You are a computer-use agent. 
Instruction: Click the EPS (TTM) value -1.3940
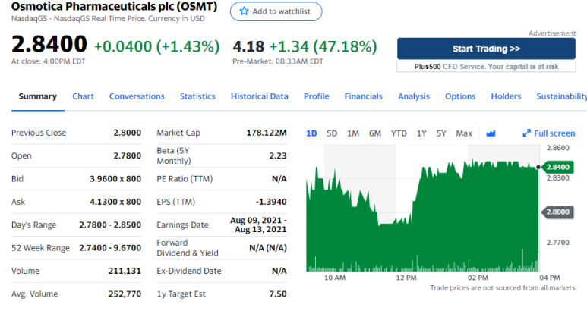271,202
